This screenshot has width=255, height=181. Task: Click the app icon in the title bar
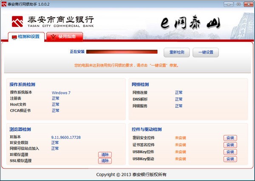[x=4, y=4]
